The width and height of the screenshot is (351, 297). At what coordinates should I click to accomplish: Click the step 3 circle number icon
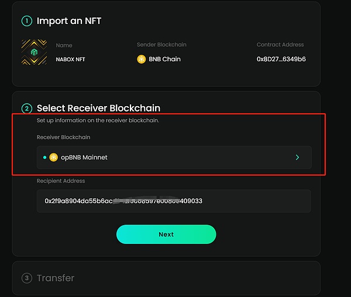[26, 278]
